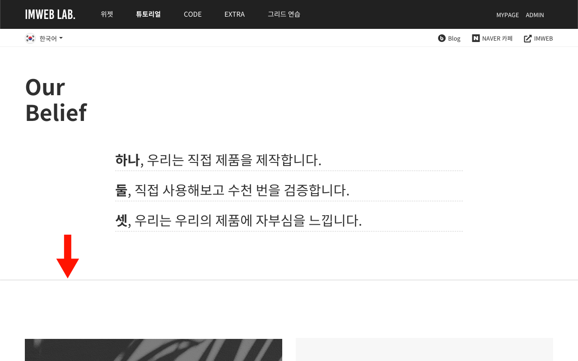Open the 위젯 menu

pos(107,14)
